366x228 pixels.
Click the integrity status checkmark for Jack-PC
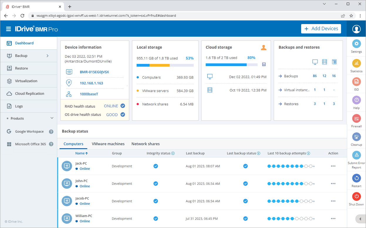tap(156, 166)
